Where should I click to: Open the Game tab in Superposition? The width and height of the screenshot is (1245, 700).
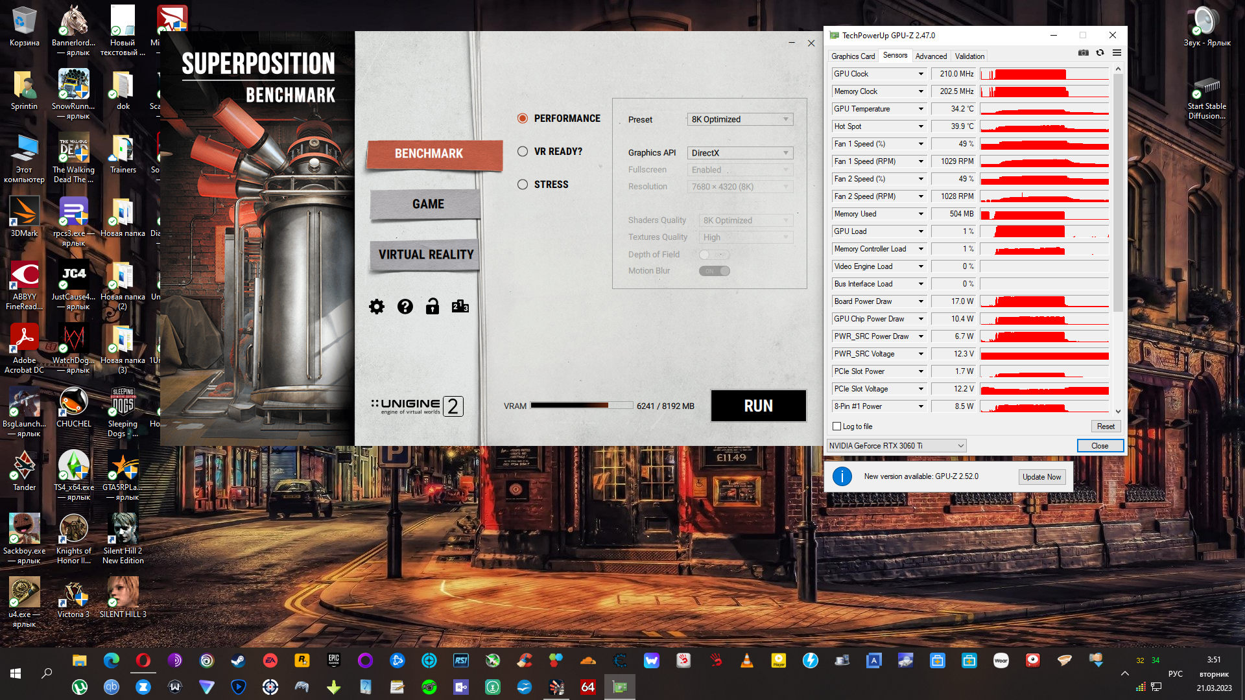[427, 204]
